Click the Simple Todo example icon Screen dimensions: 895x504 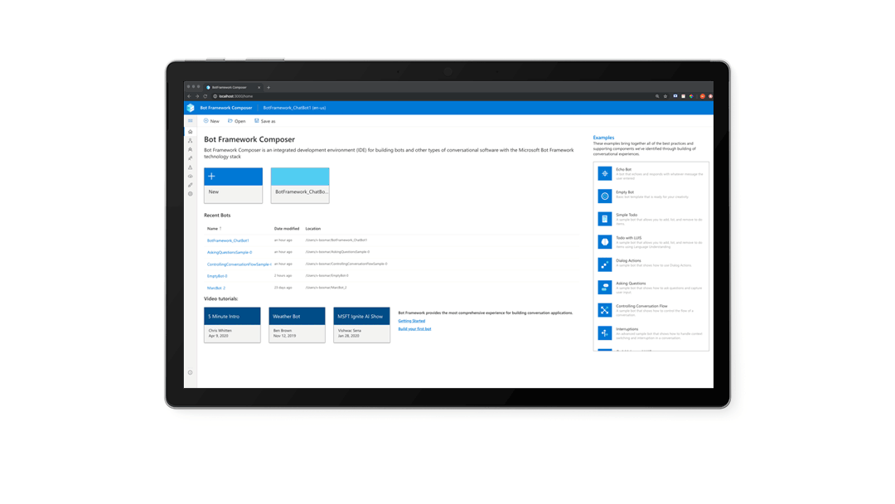click(604, 219)
